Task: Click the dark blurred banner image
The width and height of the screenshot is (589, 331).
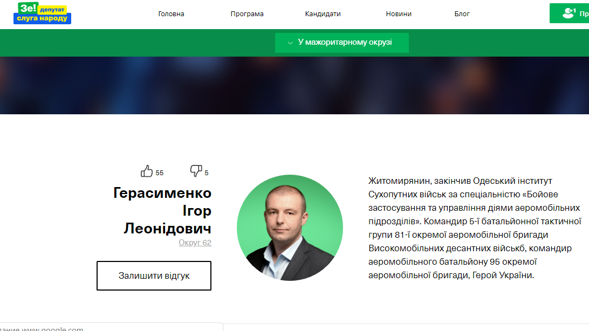Action: pos(294,85)
